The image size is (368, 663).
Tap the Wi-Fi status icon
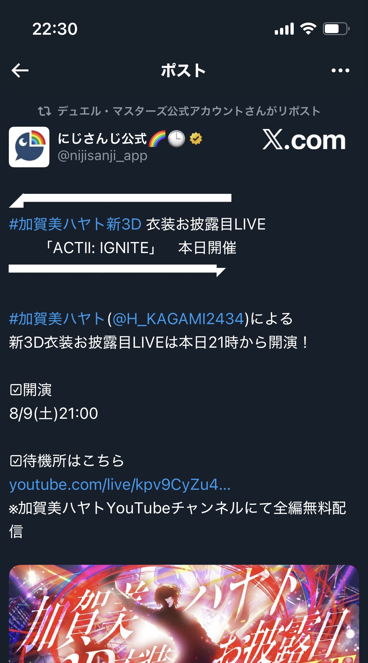click(308, 29)
